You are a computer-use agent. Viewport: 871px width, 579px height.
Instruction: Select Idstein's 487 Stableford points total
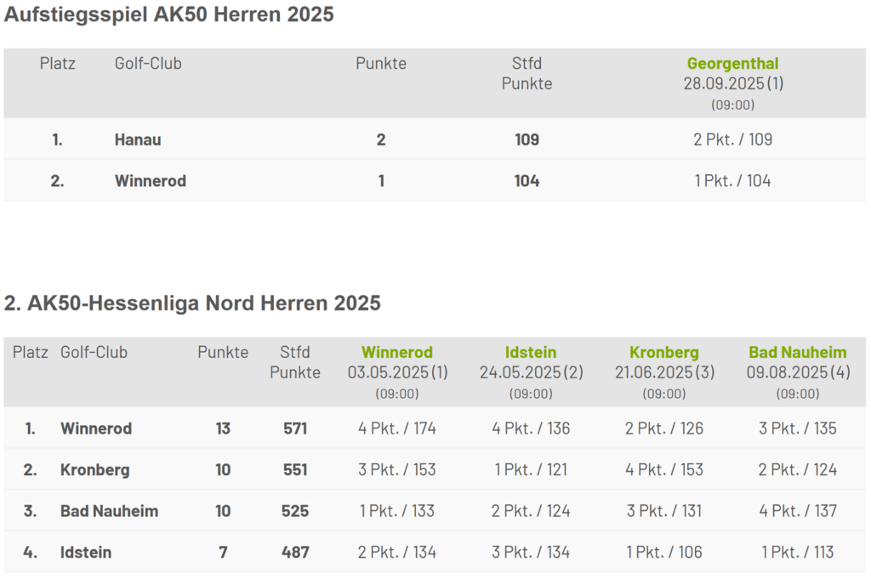coord(295,553)
